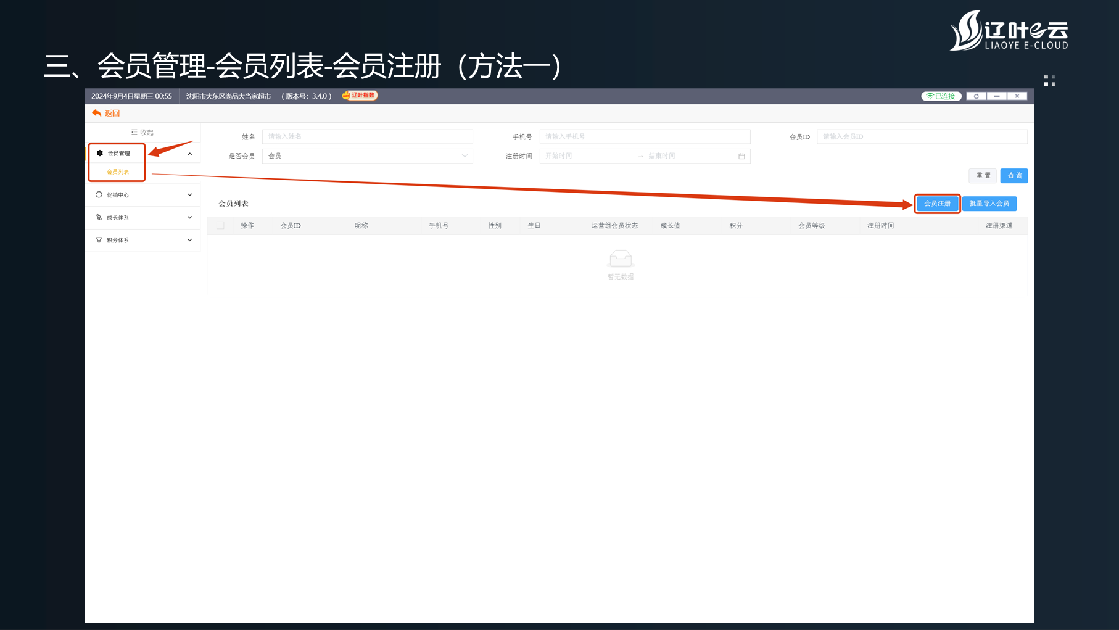Screen dimensions: 1119x630
Task: Close the application window
Action: point(1017,96)
